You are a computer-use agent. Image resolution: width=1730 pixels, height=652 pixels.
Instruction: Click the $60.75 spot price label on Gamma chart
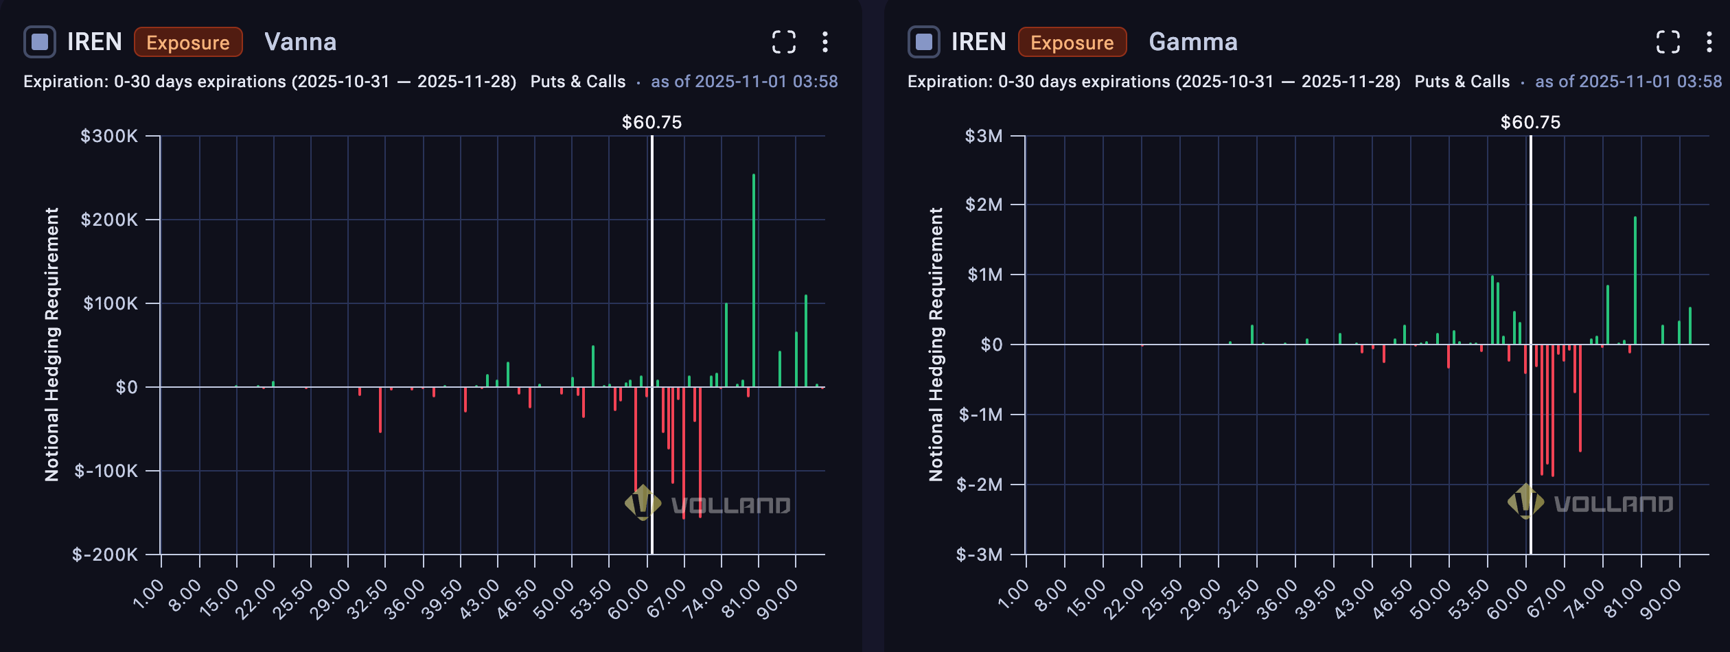point(1530,122)
